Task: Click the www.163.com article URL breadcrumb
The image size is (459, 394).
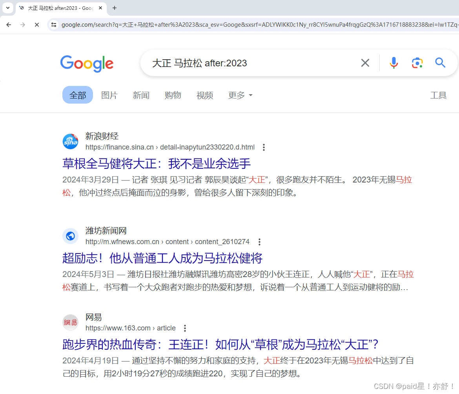Action: pyautogui.click(x=131, y=328)
